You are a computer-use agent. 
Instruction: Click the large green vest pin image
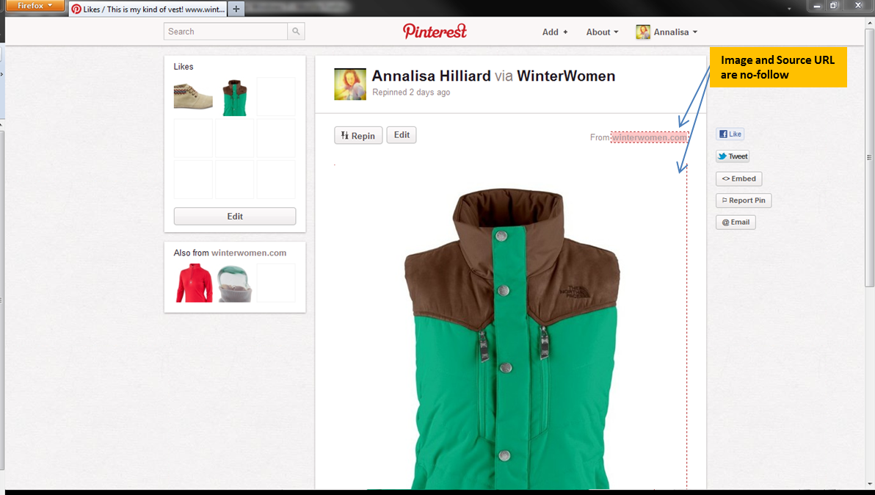(511, 339)
